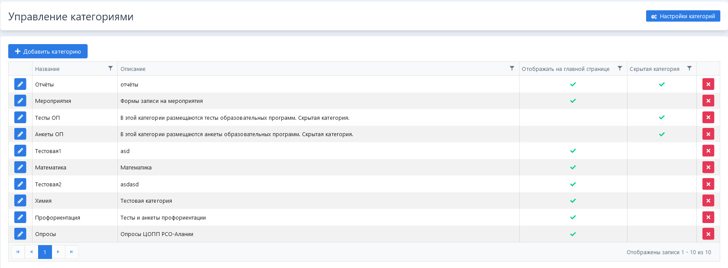Image resolution: width=728 pixels, height=268 pixels.
Task: Open filter for Название column
Action: (110, 68)
